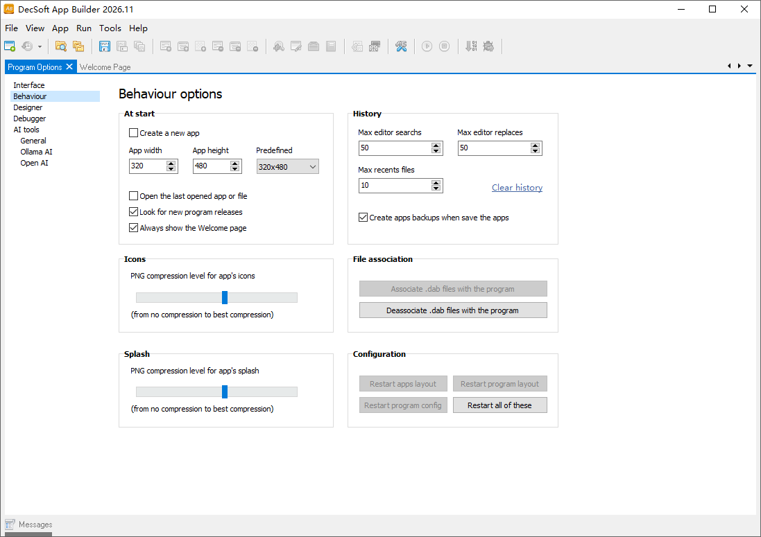This screenshot has height=537, width=761.
Task: Click the double folders toolbar icon
Action: [x=78, y=46]
